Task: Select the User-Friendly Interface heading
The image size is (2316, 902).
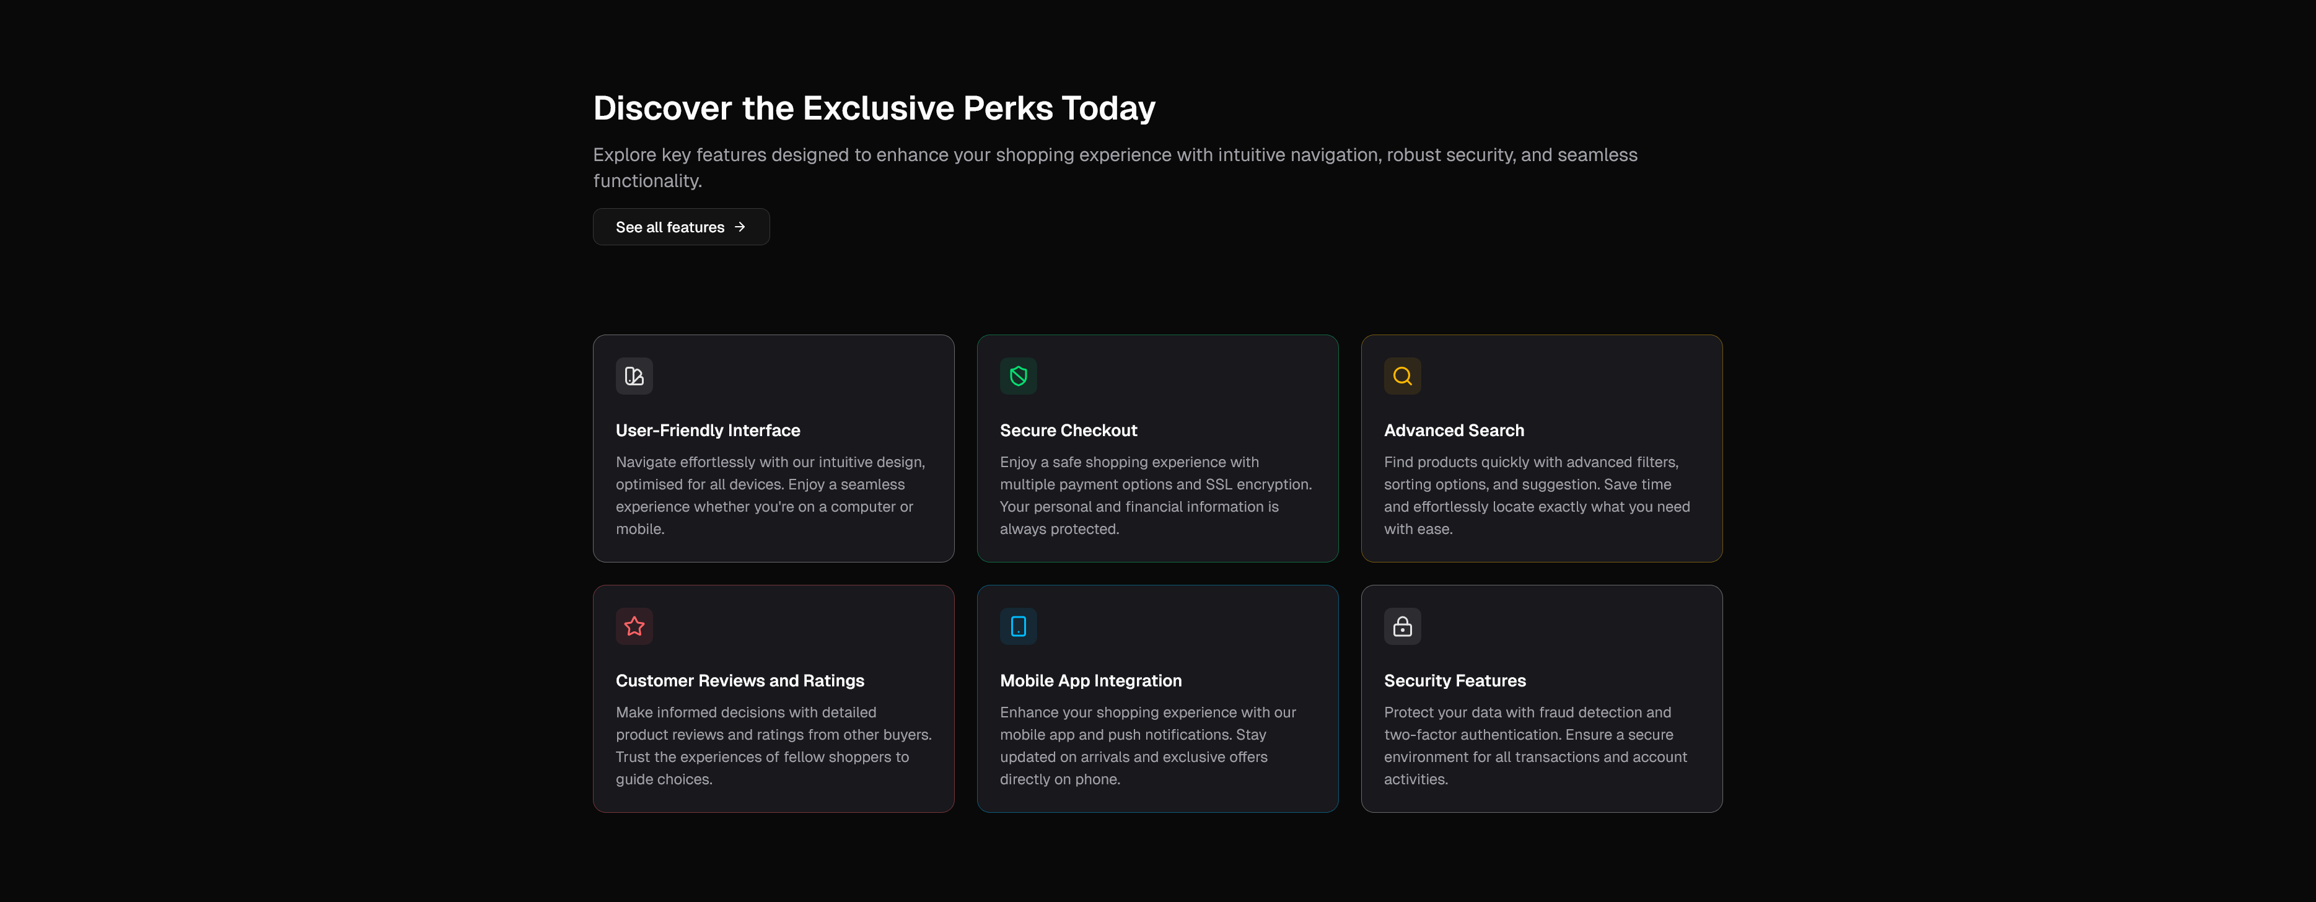Action: tap(708, 430)
